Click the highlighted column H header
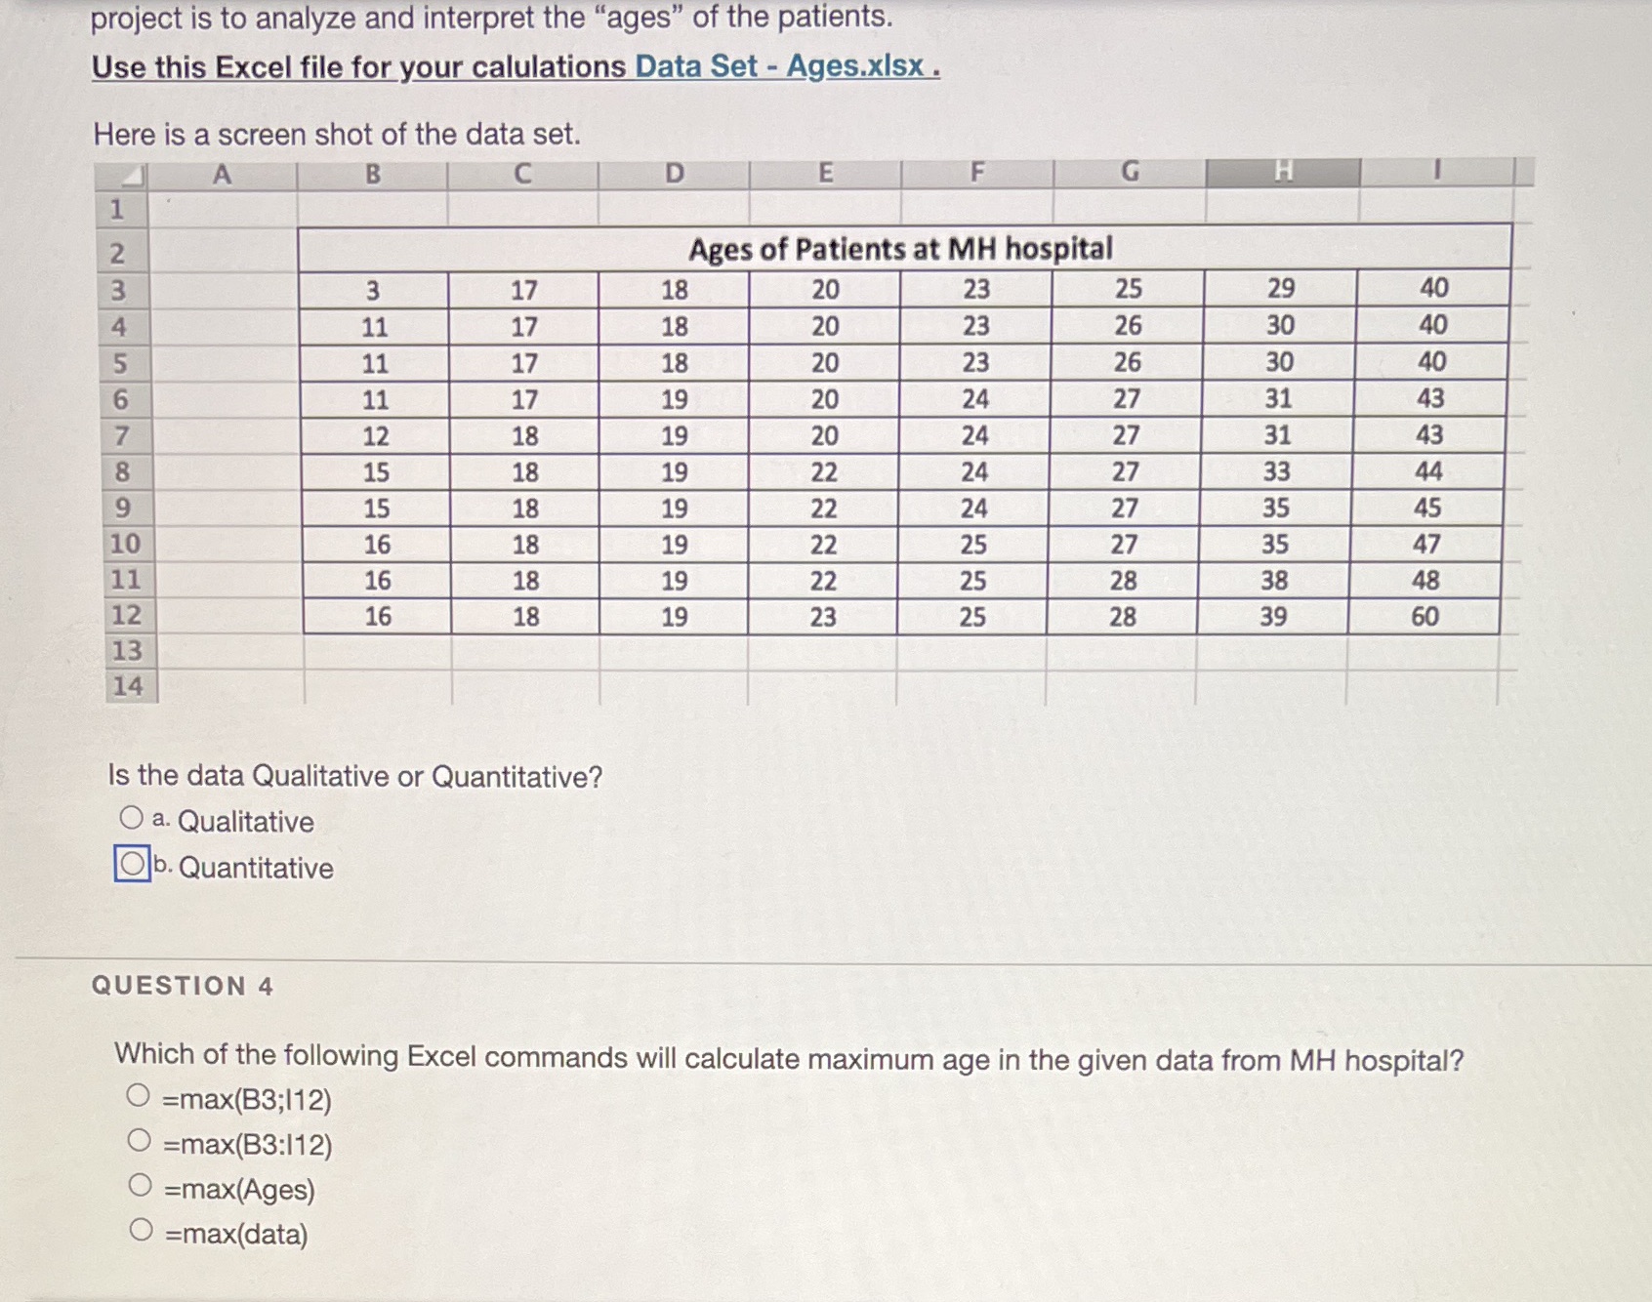Image resolution: width=1652 pixels, height=1302 pixels. 1284,172
